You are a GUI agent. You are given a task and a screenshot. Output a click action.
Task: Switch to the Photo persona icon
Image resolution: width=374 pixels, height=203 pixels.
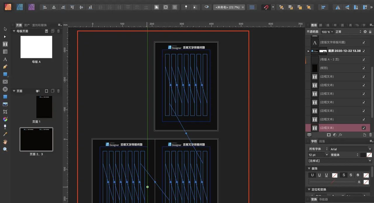[x=31, y=7]
